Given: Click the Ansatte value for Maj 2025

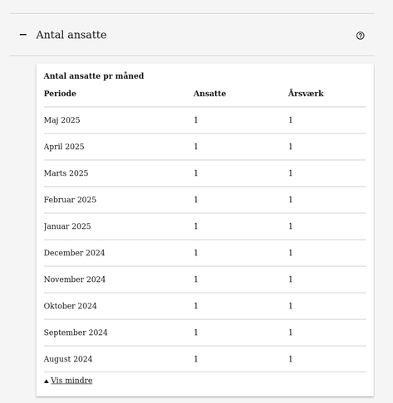Looking at the screenshot, I should pos(196,120).
